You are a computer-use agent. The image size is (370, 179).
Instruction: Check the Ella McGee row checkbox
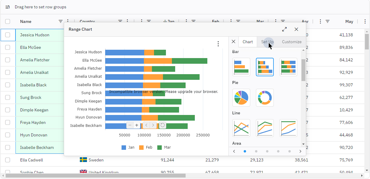point(8,47)
